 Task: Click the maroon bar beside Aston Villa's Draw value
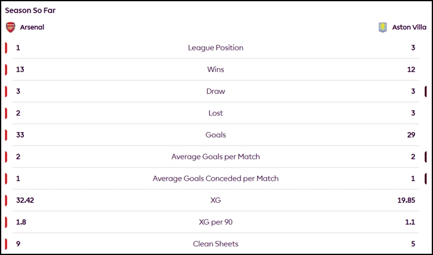coord(425,92)
